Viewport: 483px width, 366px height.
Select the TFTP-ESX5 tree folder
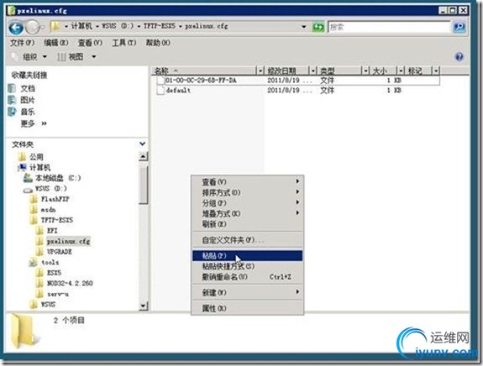tap(57, 220)
